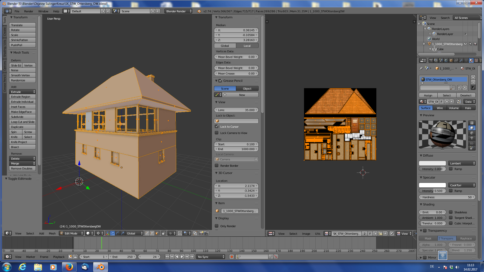Switch material type to Wire

coord(440,108)
